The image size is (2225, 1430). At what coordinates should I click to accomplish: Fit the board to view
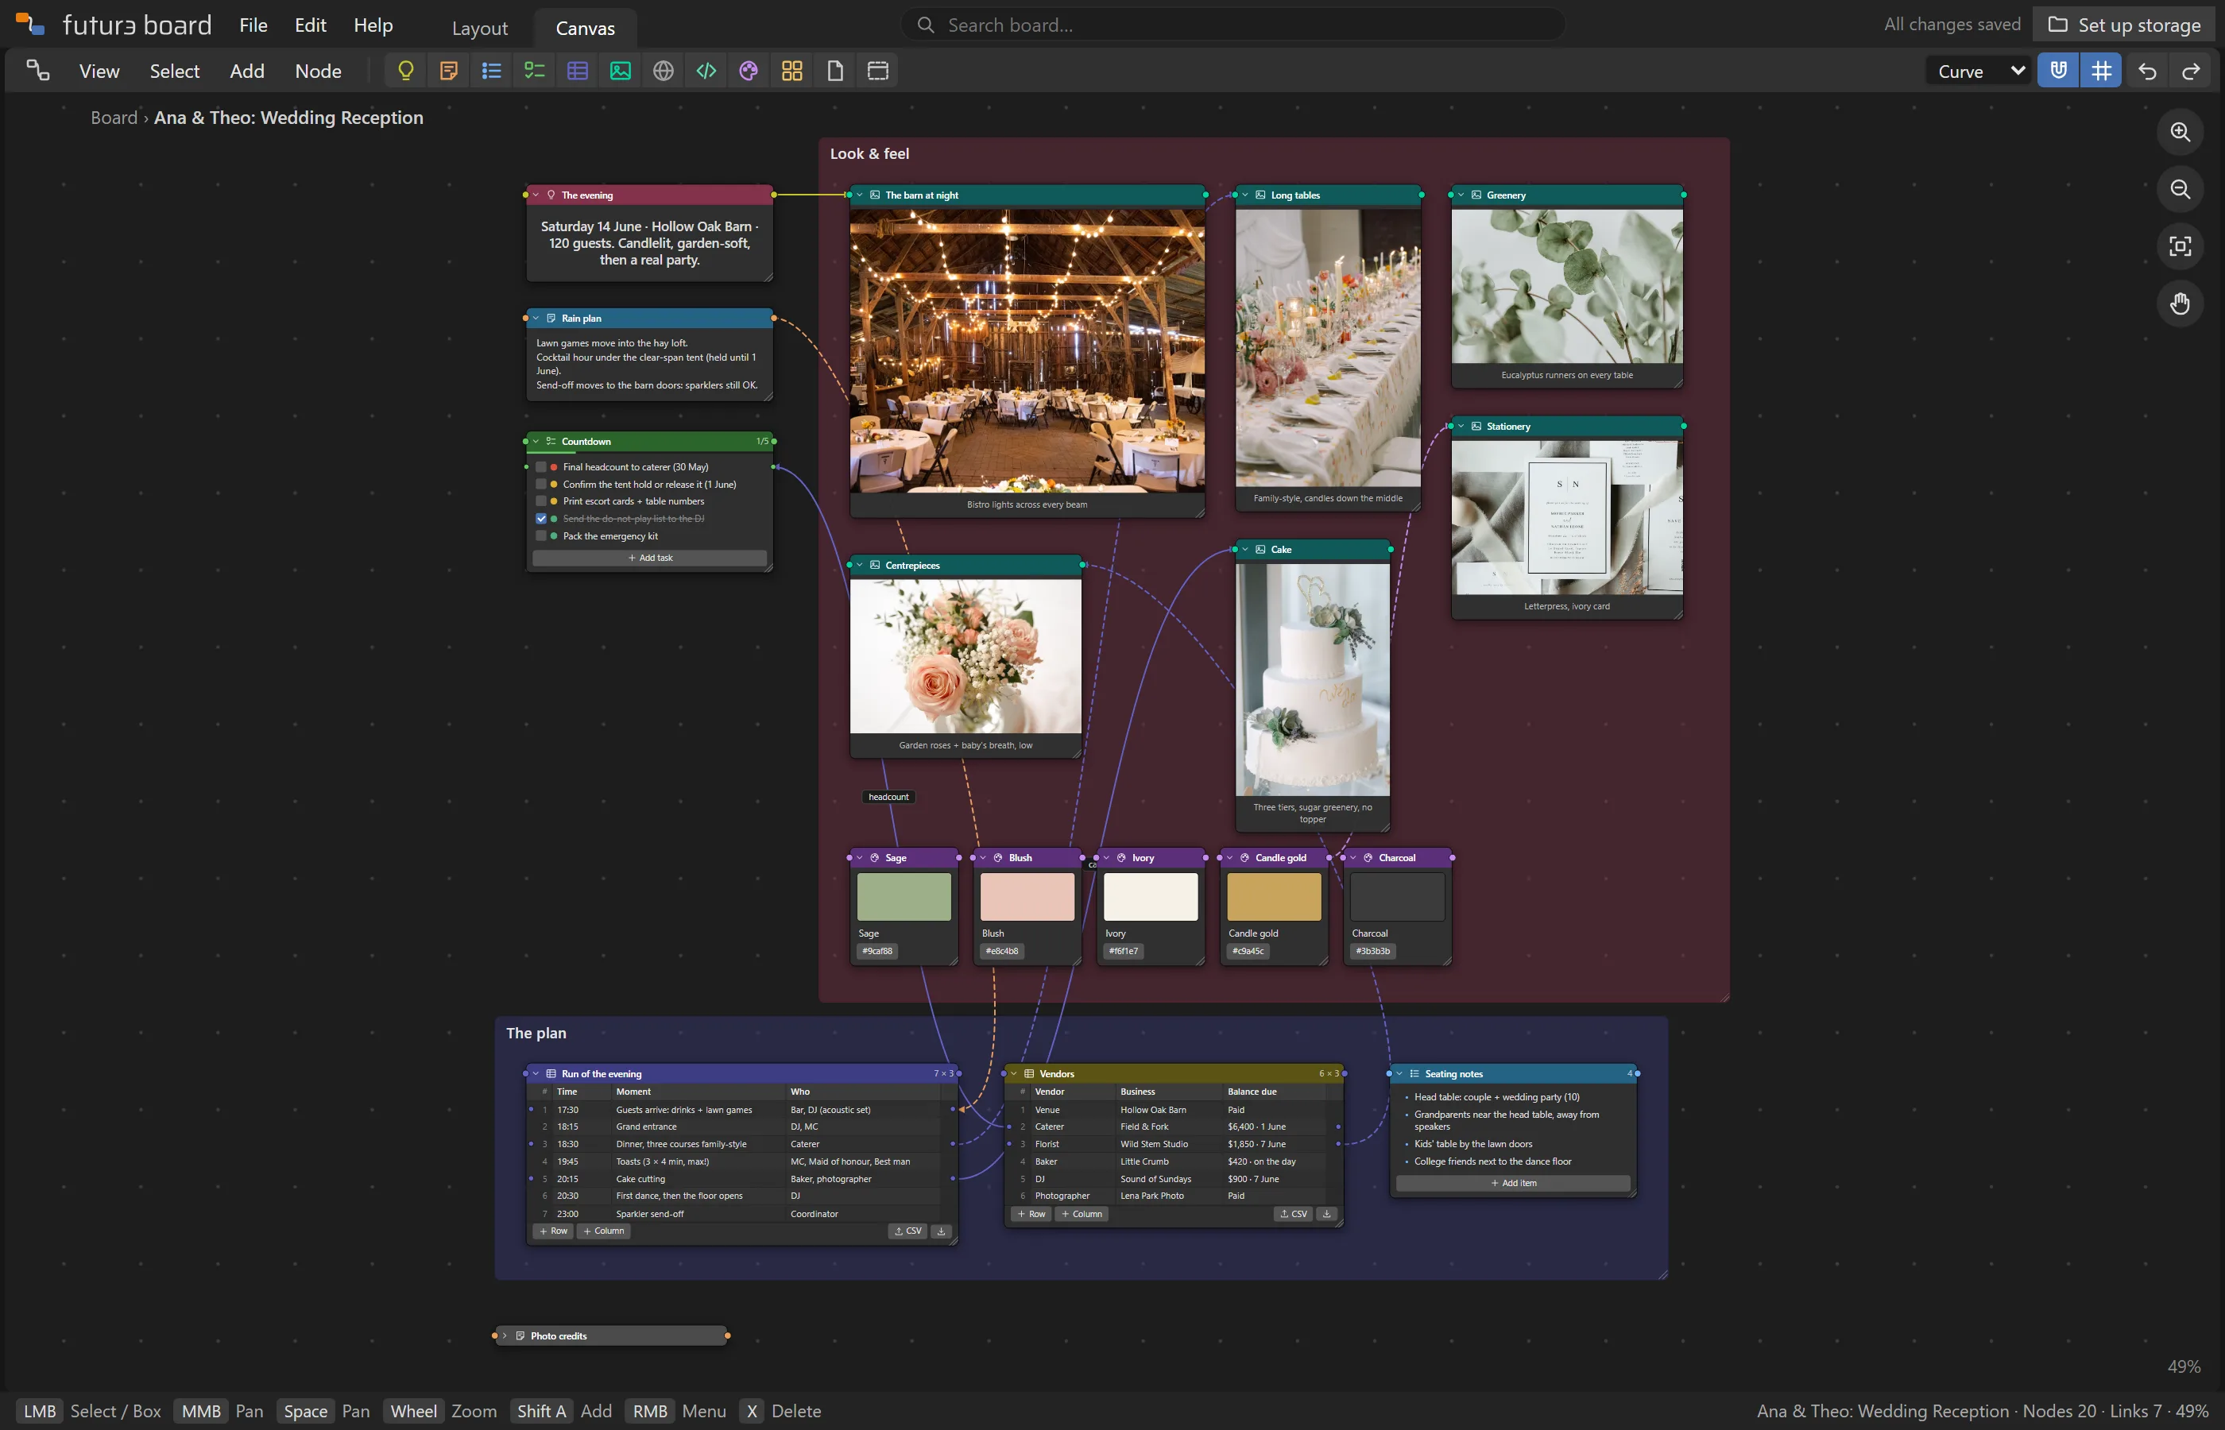(2180, 246)
